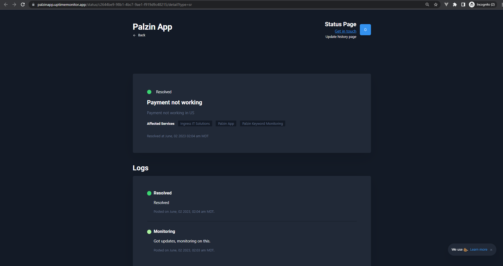This screenshot has height=266, width=503.
Task: Click the Palzin App page title
Action: point(152,27)
